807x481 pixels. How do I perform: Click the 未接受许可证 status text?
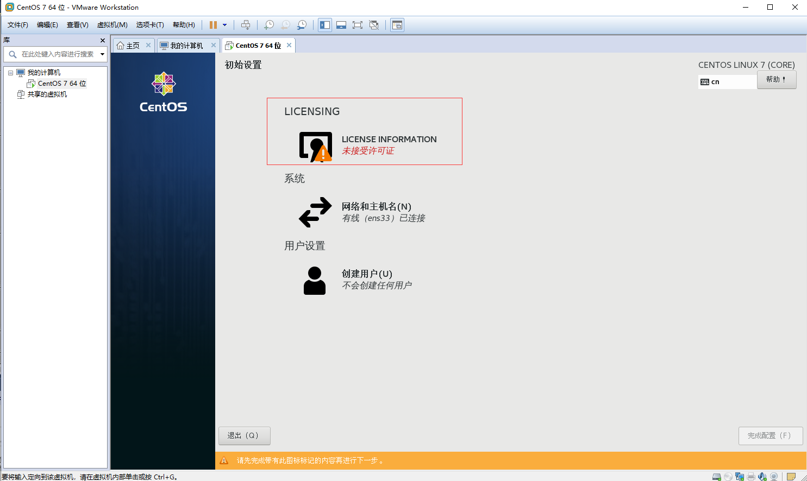coord(368,151)
